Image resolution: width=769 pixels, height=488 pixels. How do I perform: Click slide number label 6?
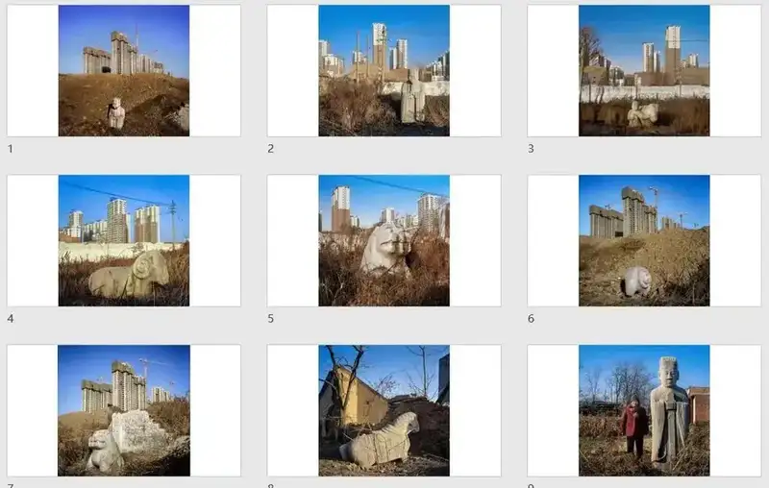pos(531,319)
